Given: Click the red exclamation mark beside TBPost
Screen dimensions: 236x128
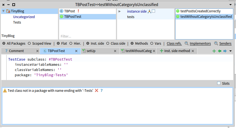Looking at the screenshot, I should pos(78,11).
